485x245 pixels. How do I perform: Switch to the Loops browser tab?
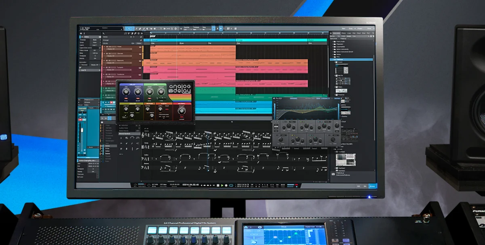click(349, 33)
